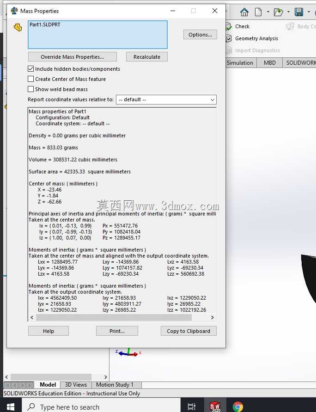Click the Print button
Image resolution: width=316 pixels, height=412 pixels.
click(117, 331)
